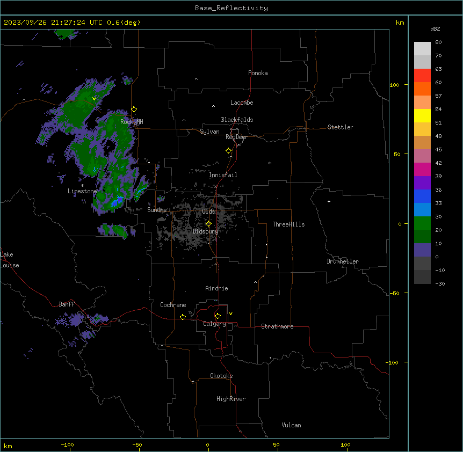
Task: Select the orange 57-60 dBZ legend swatch
Action: click(422, 89)
